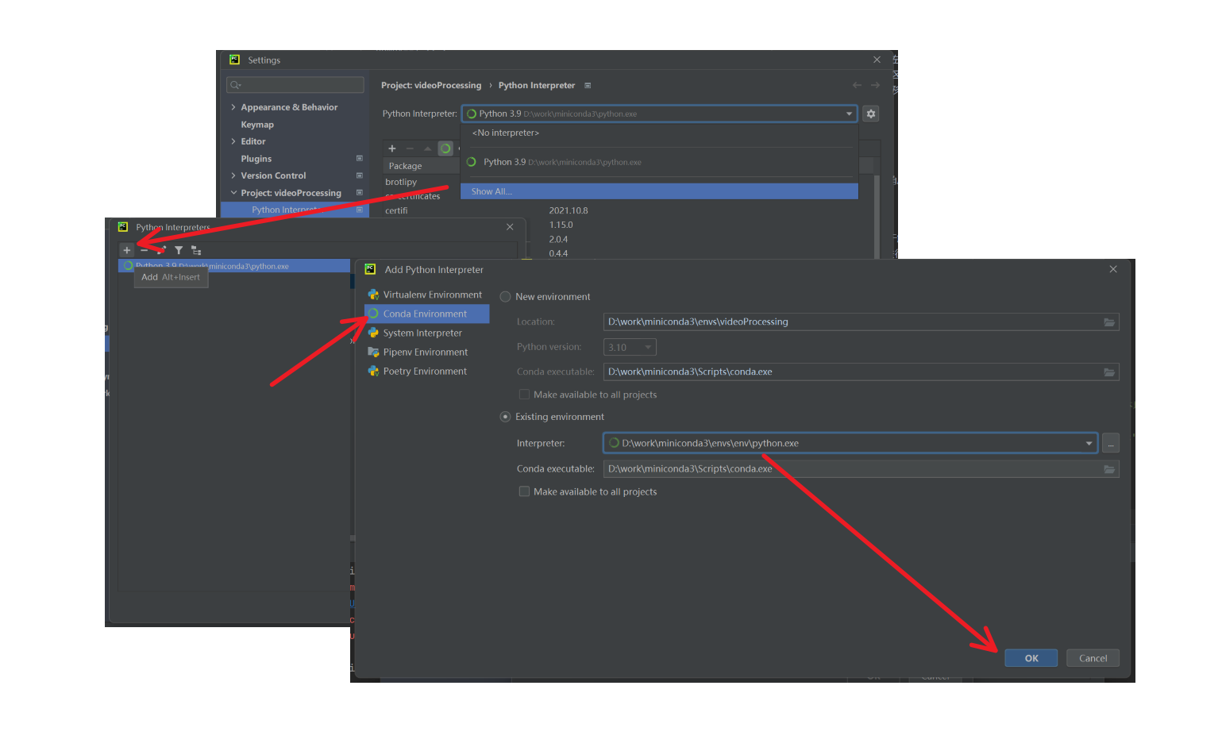Screen dimensions: 1222x751
Task: Click the breadcrumb settings icon beside Python Interpreter title
Action: coord(588,85)
